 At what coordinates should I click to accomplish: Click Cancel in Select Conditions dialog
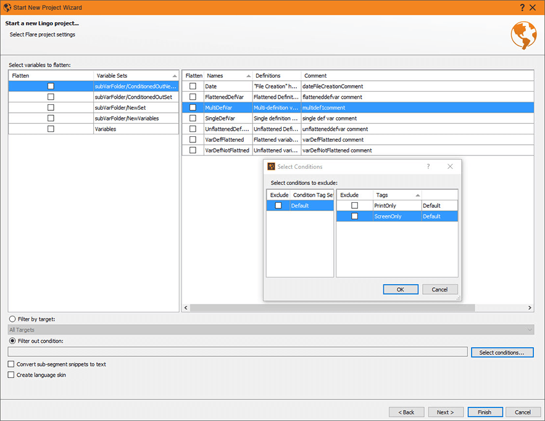(x=439, y=290)
